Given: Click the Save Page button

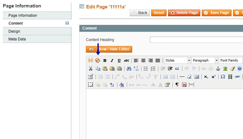Looking at the screenshot, I should point(216,13).
